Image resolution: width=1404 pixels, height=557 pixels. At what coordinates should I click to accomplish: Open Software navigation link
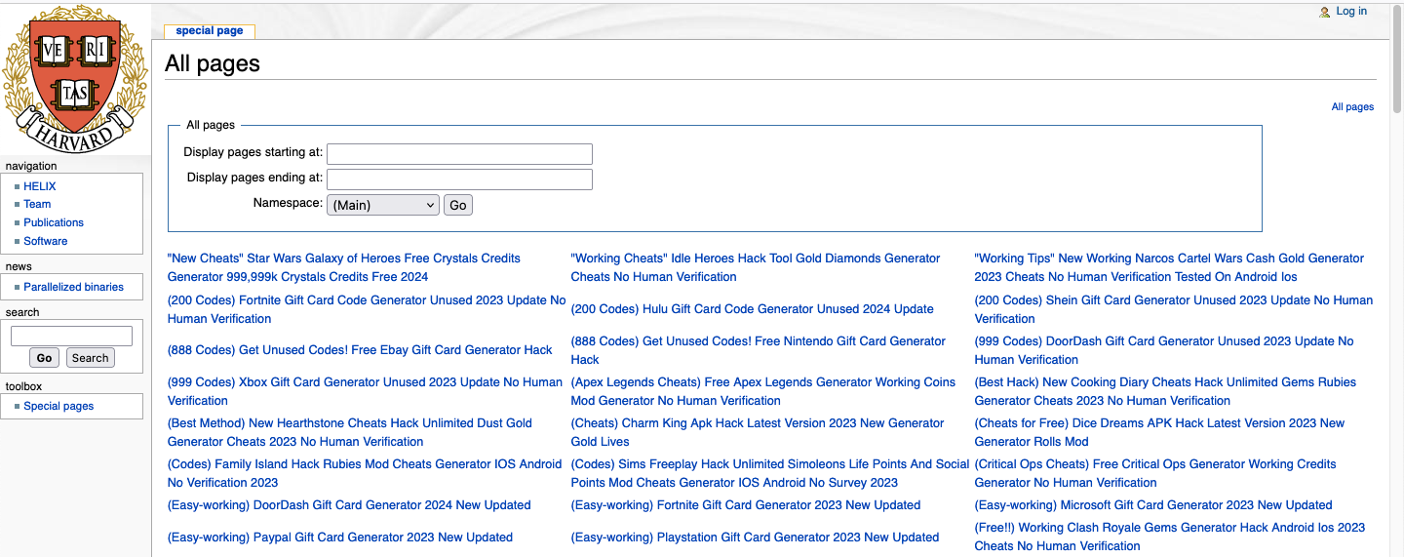[x=46, y=241]
